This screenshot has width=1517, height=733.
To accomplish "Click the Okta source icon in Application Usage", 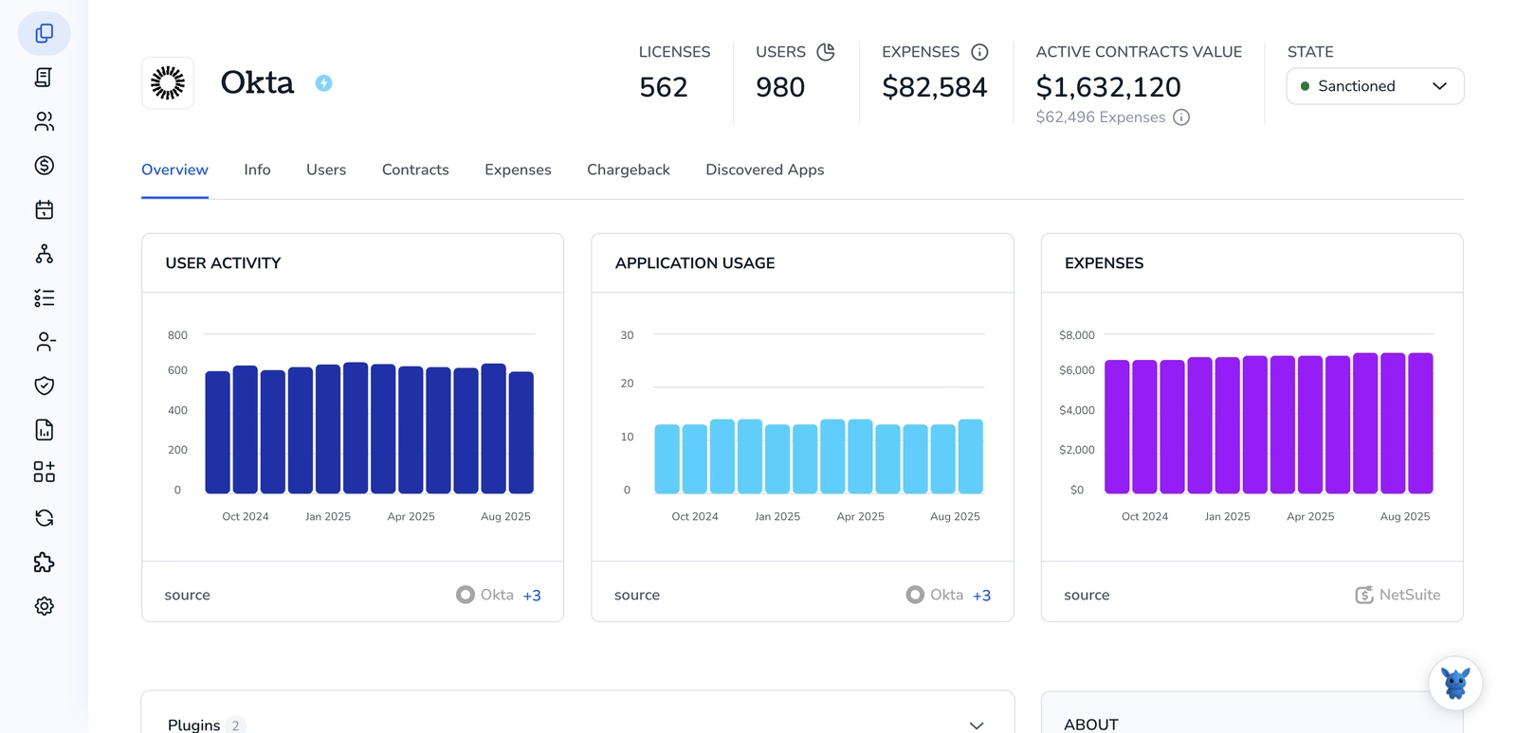I will 915,595.
